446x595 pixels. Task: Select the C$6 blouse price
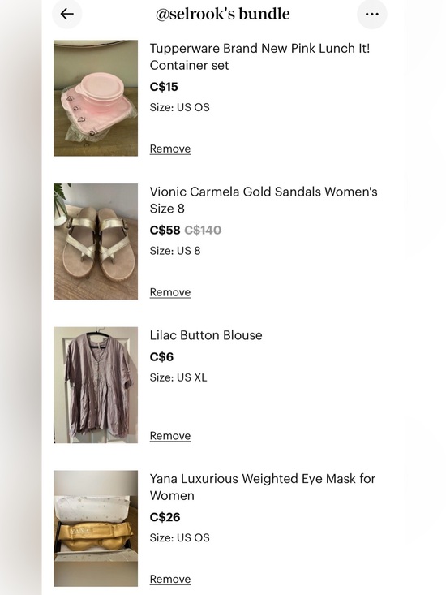161,357
